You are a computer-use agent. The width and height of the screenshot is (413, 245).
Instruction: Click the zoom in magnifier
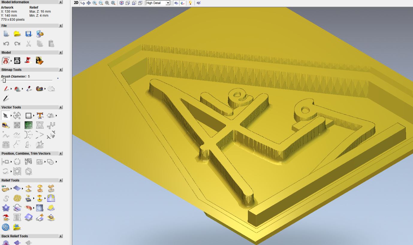[95, 3]
